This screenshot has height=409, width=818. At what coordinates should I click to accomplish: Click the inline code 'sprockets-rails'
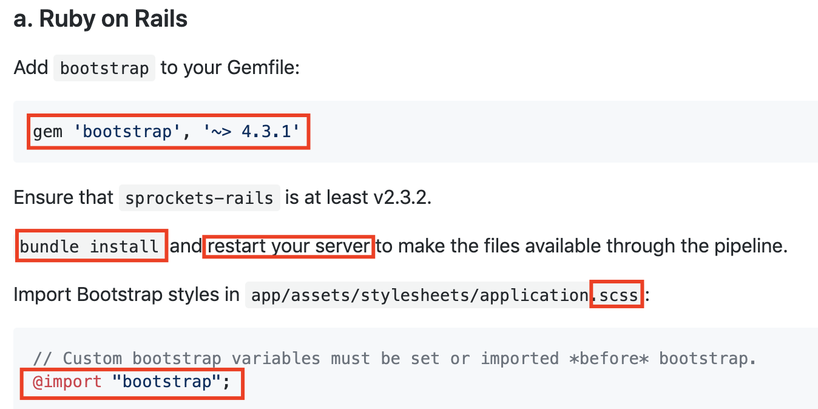[200, 198]
